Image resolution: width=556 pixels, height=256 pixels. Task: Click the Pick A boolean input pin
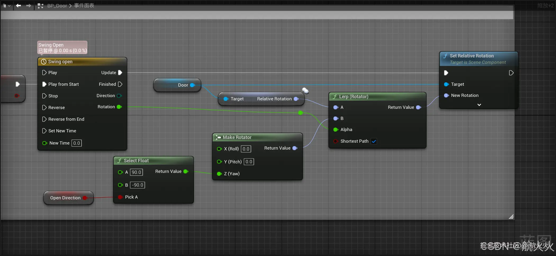pyautogui.click(x=120, y=197)
